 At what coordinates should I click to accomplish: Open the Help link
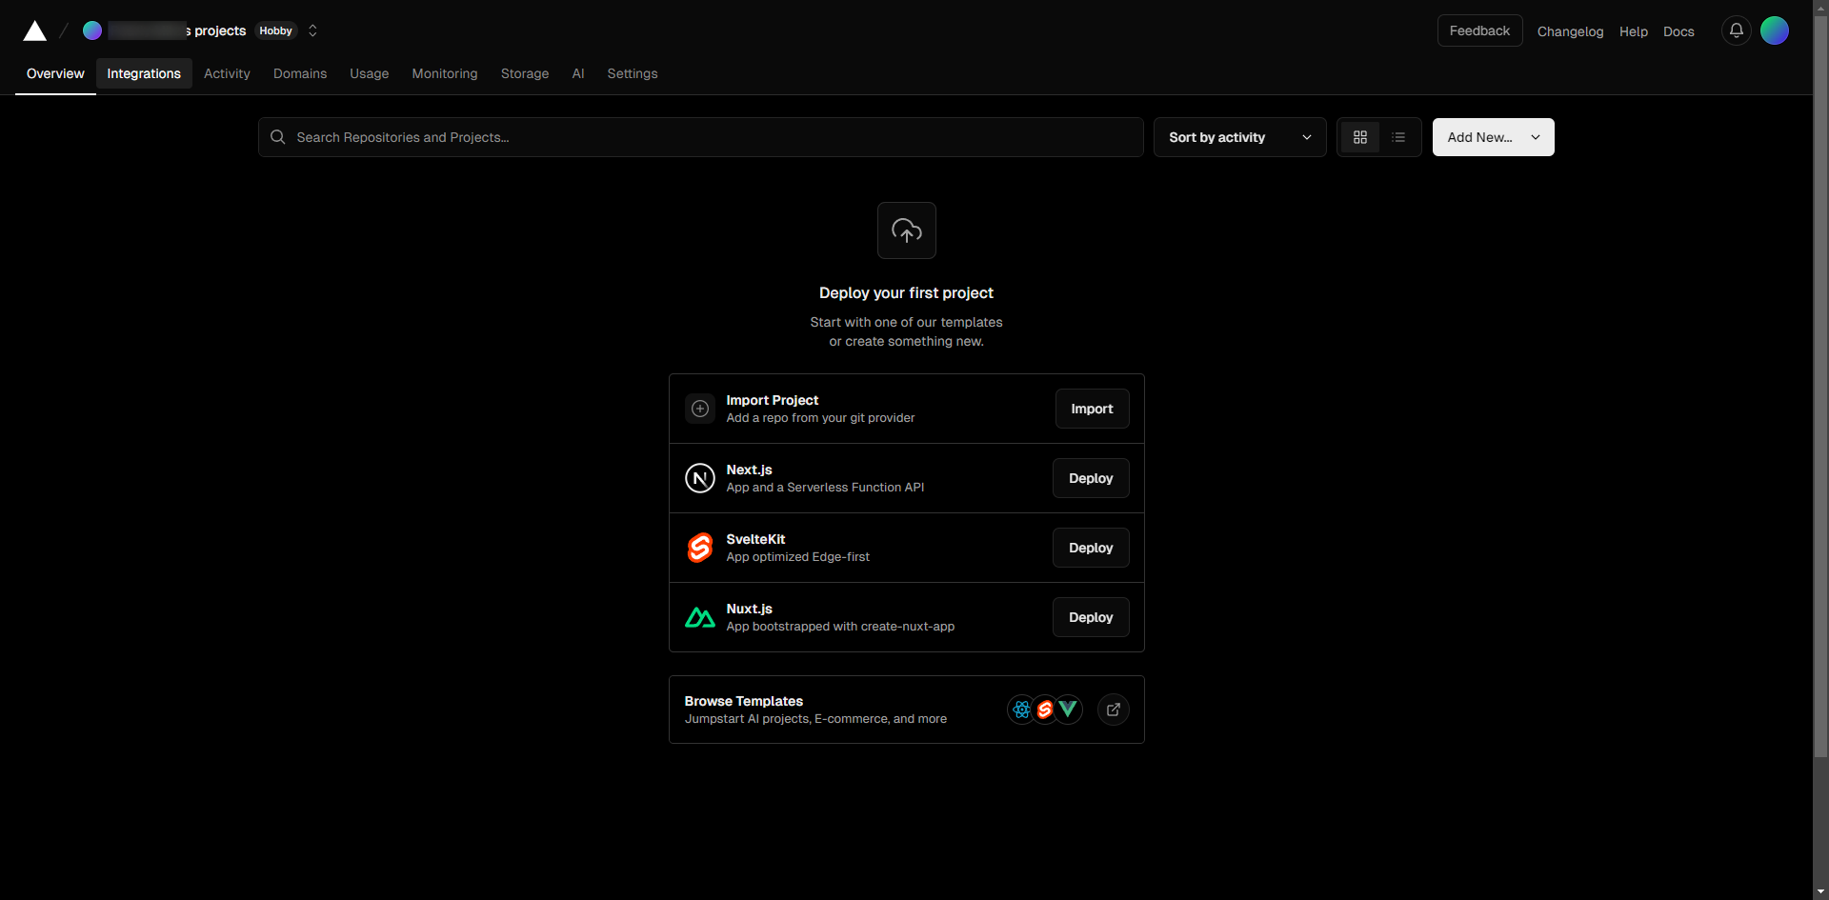click(1634, 31)
